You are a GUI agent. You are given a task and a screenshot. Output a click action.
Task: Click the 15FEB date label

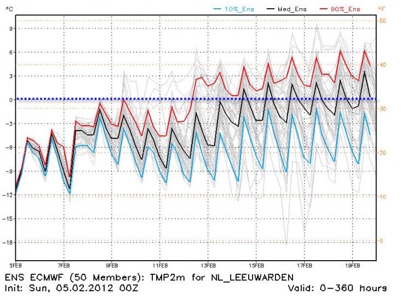(256, 266)
